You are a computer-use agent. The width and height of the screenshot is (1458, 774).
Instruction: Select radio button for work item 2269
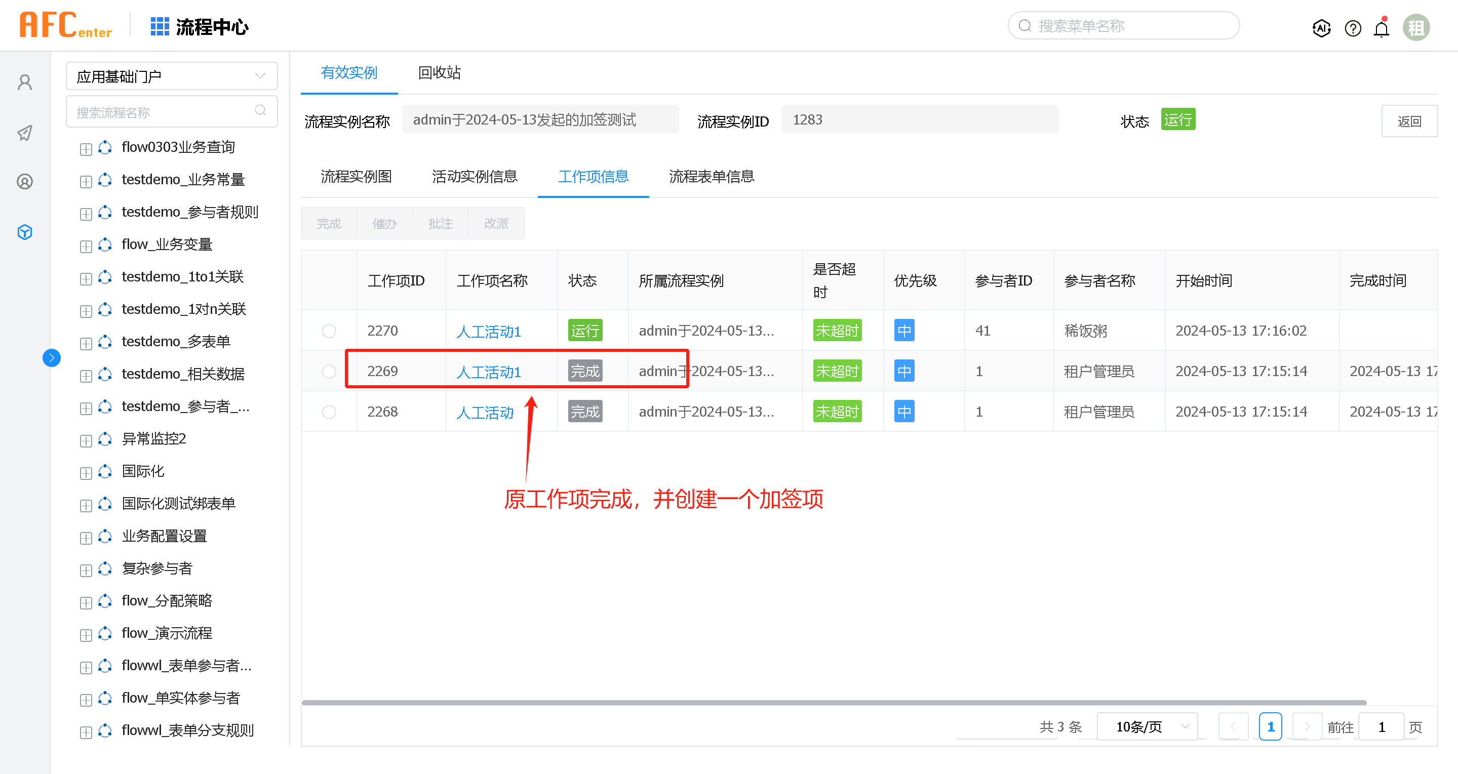329,371
